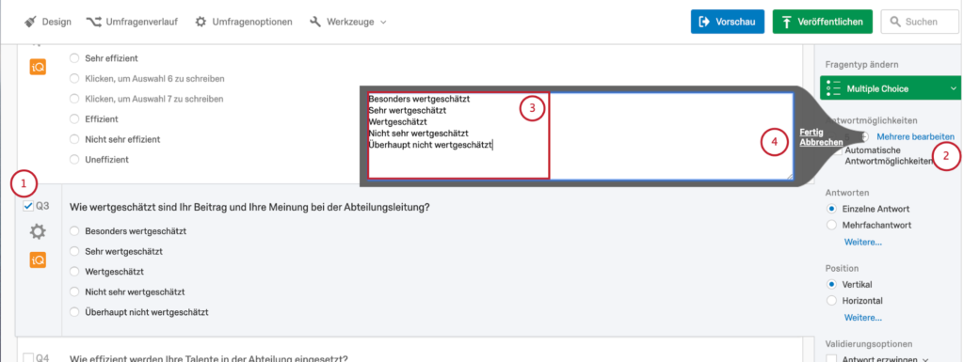Click the 'Mehrere bearbeiten' link
The width and height of the screenshot is (964, 362).
pos(915,136)
